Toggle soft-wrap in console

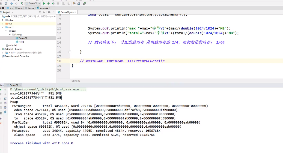(x=5, y=98)
